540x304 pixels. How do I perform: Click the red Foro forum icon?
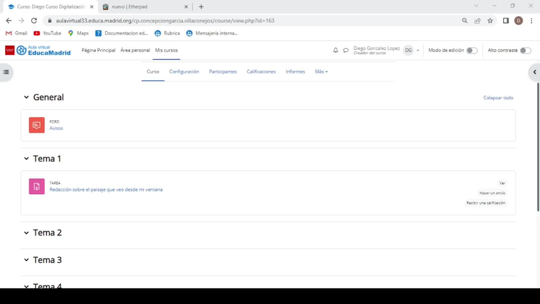coord(37,125)
